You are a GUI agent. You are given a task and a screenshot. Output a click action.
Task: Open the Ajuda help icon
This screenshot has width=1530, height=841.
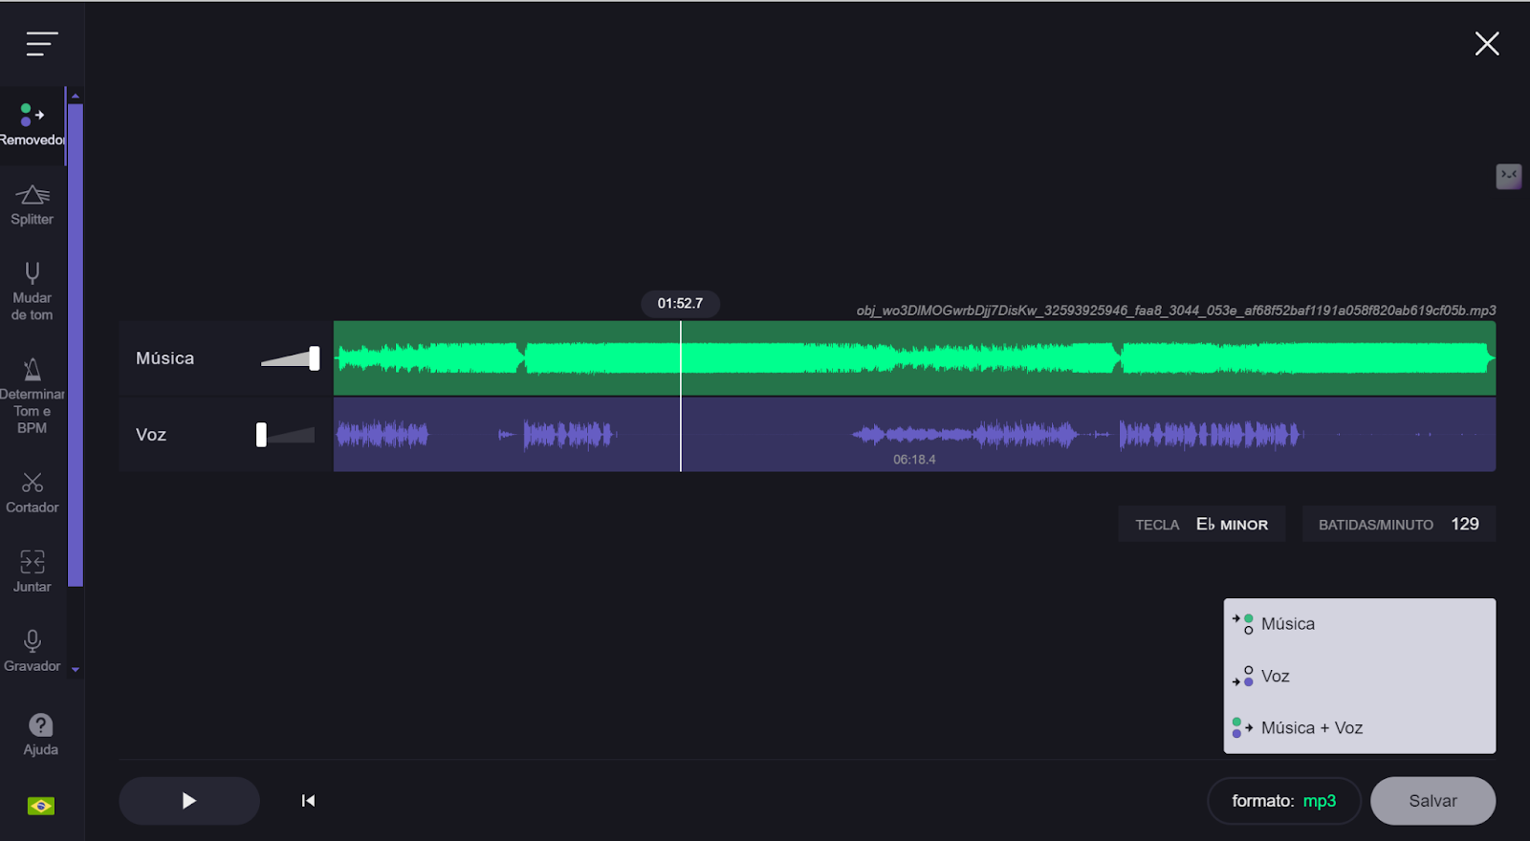point(41,734)
